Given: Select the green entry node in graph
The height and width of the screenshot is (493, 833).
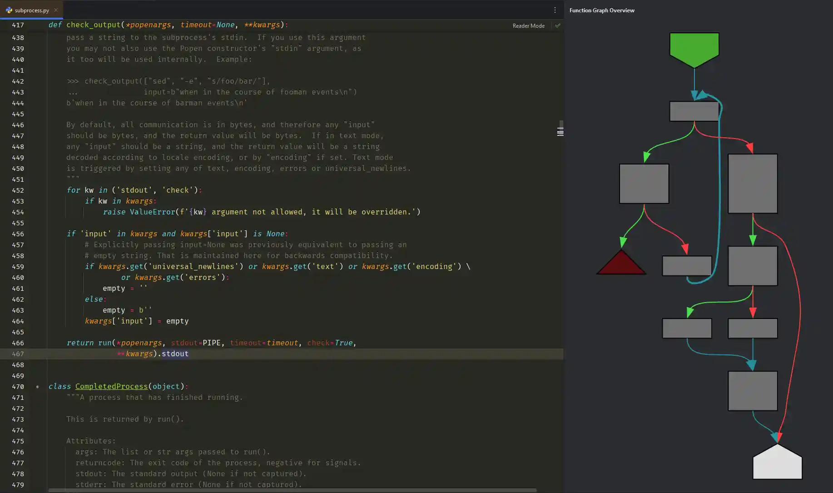Looking at the screenshot, I should (694, 48).
